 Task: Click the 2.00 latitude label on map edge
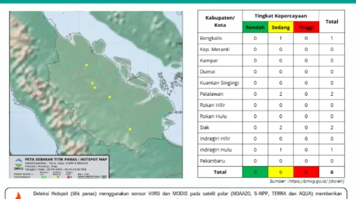[178, 43]
